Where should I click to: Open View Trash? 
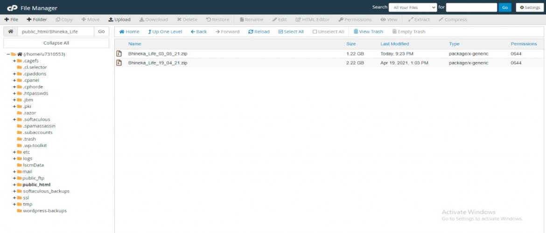tap(368, 32)
